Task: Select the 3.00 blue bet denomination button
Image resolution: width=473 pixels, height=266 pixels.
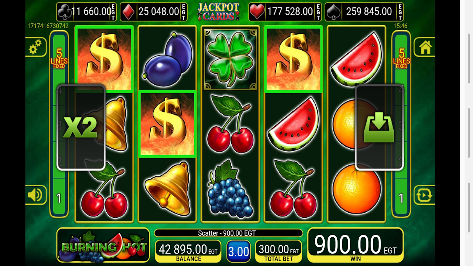Action: [238, 251]
